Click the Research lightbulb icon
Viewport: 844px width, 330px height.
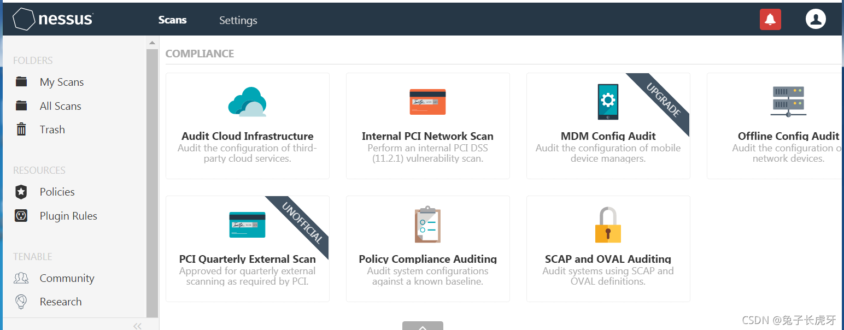tap(21, 302)
